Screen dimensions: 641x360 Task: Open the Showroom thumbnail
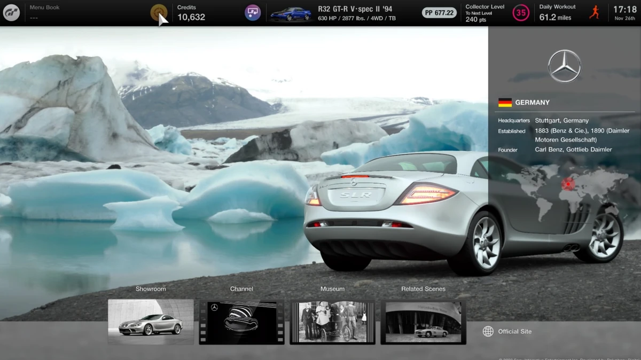[151, 322]
